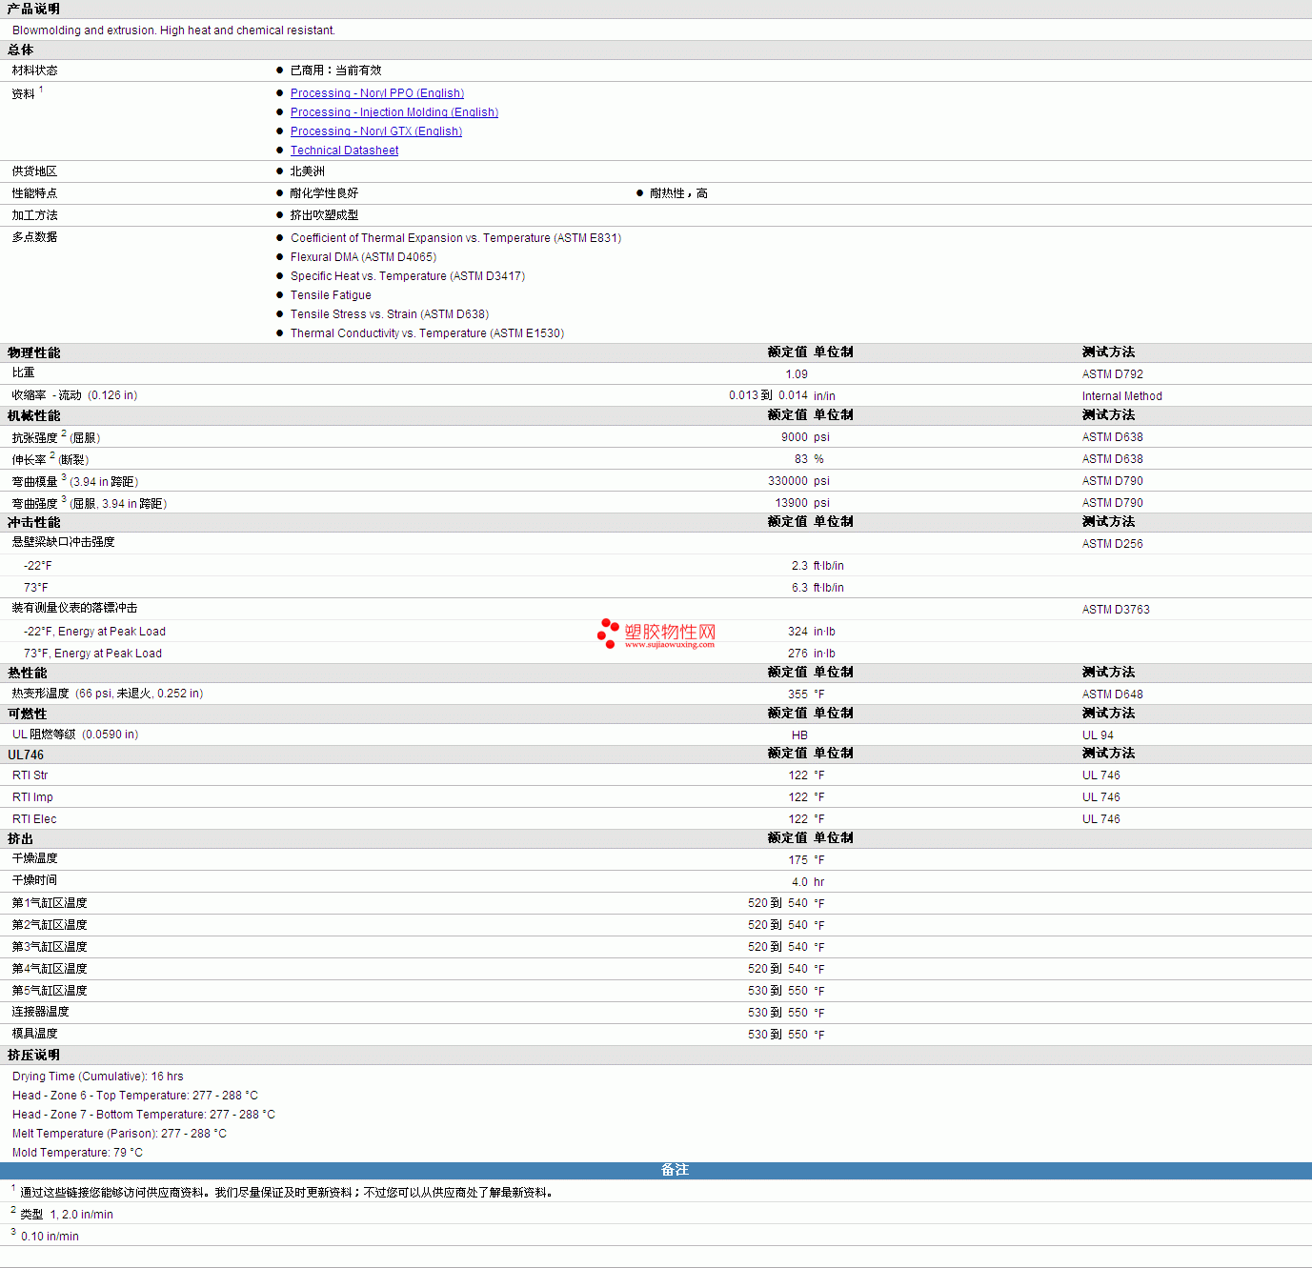
Task: Select the 热性能 section header
Action: pyautogui.click(x=28, y=673)
